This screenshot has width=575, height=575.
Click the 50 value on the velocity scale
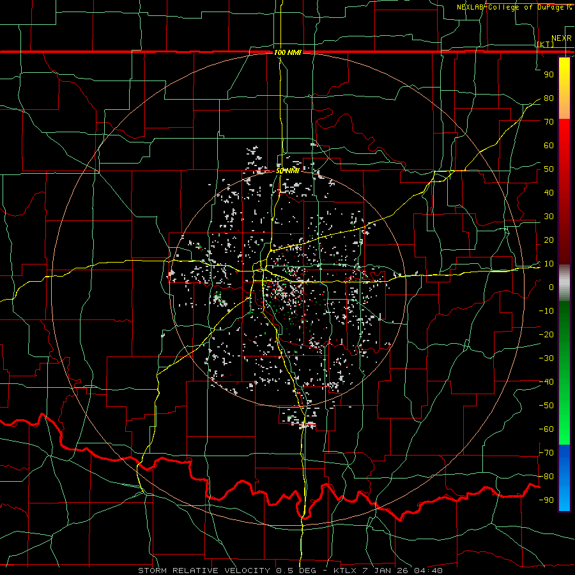tap(549, 169)
